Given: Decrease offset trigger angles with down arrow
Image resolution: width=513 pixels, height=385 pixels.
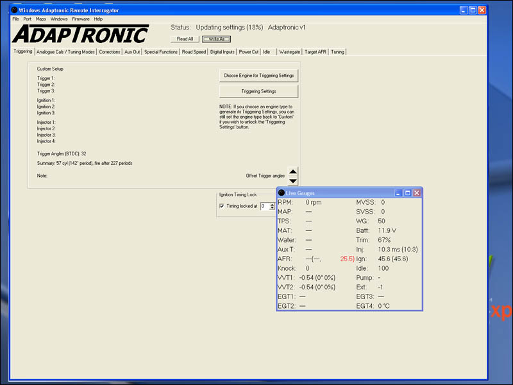Looking at the screenshot, I should [x=293, y=181].
